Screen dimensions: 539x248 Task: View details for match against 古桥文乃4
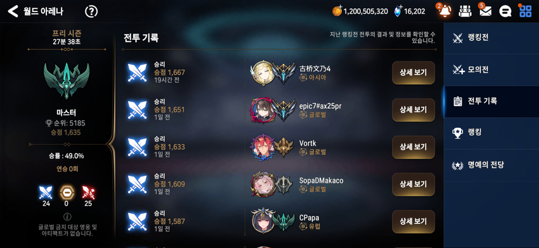413,73
